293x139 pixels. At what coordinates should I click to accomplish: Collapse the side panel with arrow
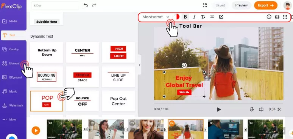coord(140,65)
